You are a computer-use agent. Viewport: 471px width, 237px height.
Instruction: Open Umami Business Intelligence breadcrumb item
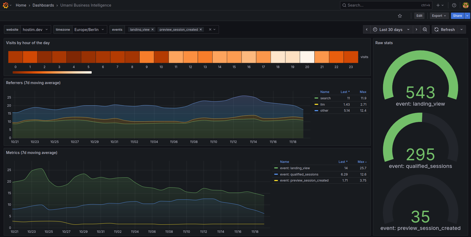(86, 5)
